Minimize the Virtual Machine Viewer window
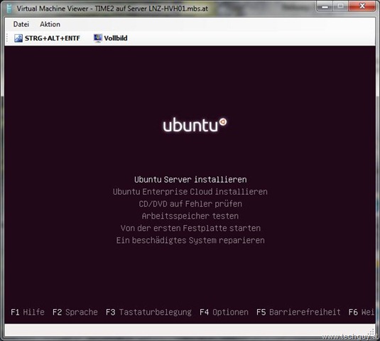 325,6
